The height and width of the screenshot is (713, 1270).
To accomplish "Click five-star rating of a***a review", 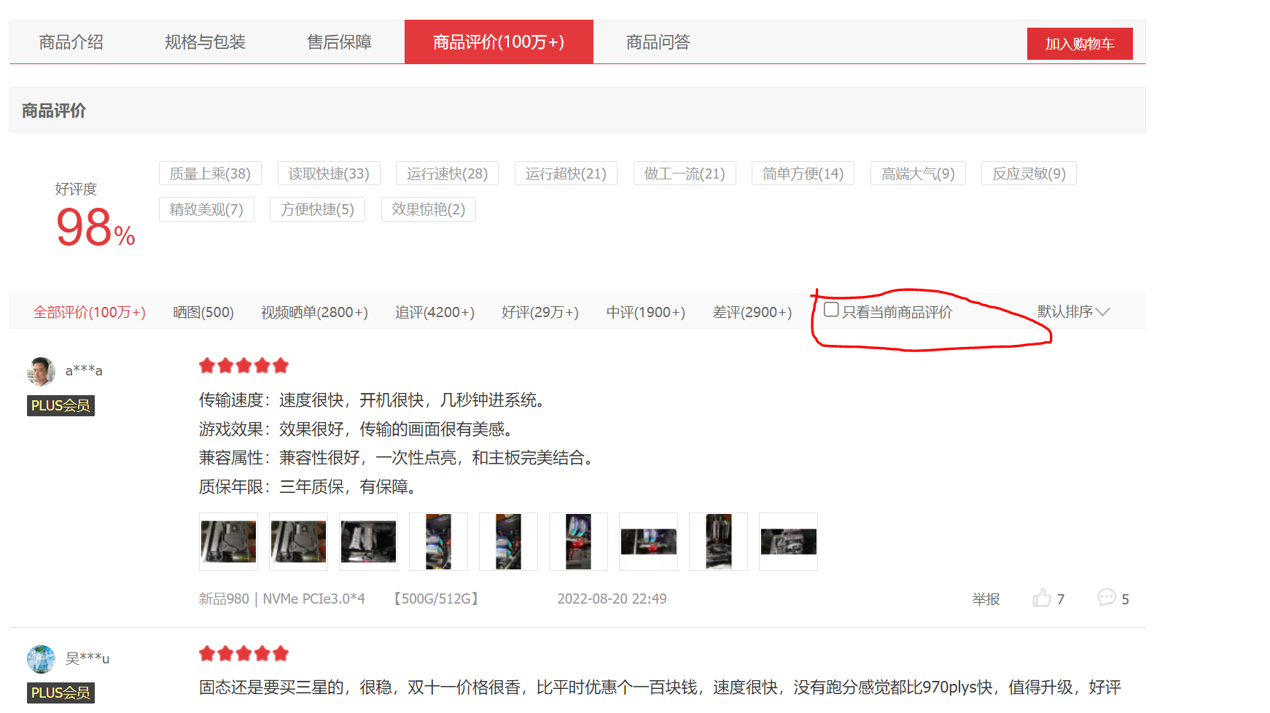I will tap(244, 365).
